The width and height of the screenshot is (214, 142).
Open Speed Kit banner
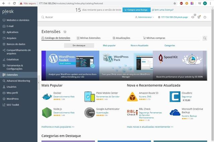click(x=178, y=66)
